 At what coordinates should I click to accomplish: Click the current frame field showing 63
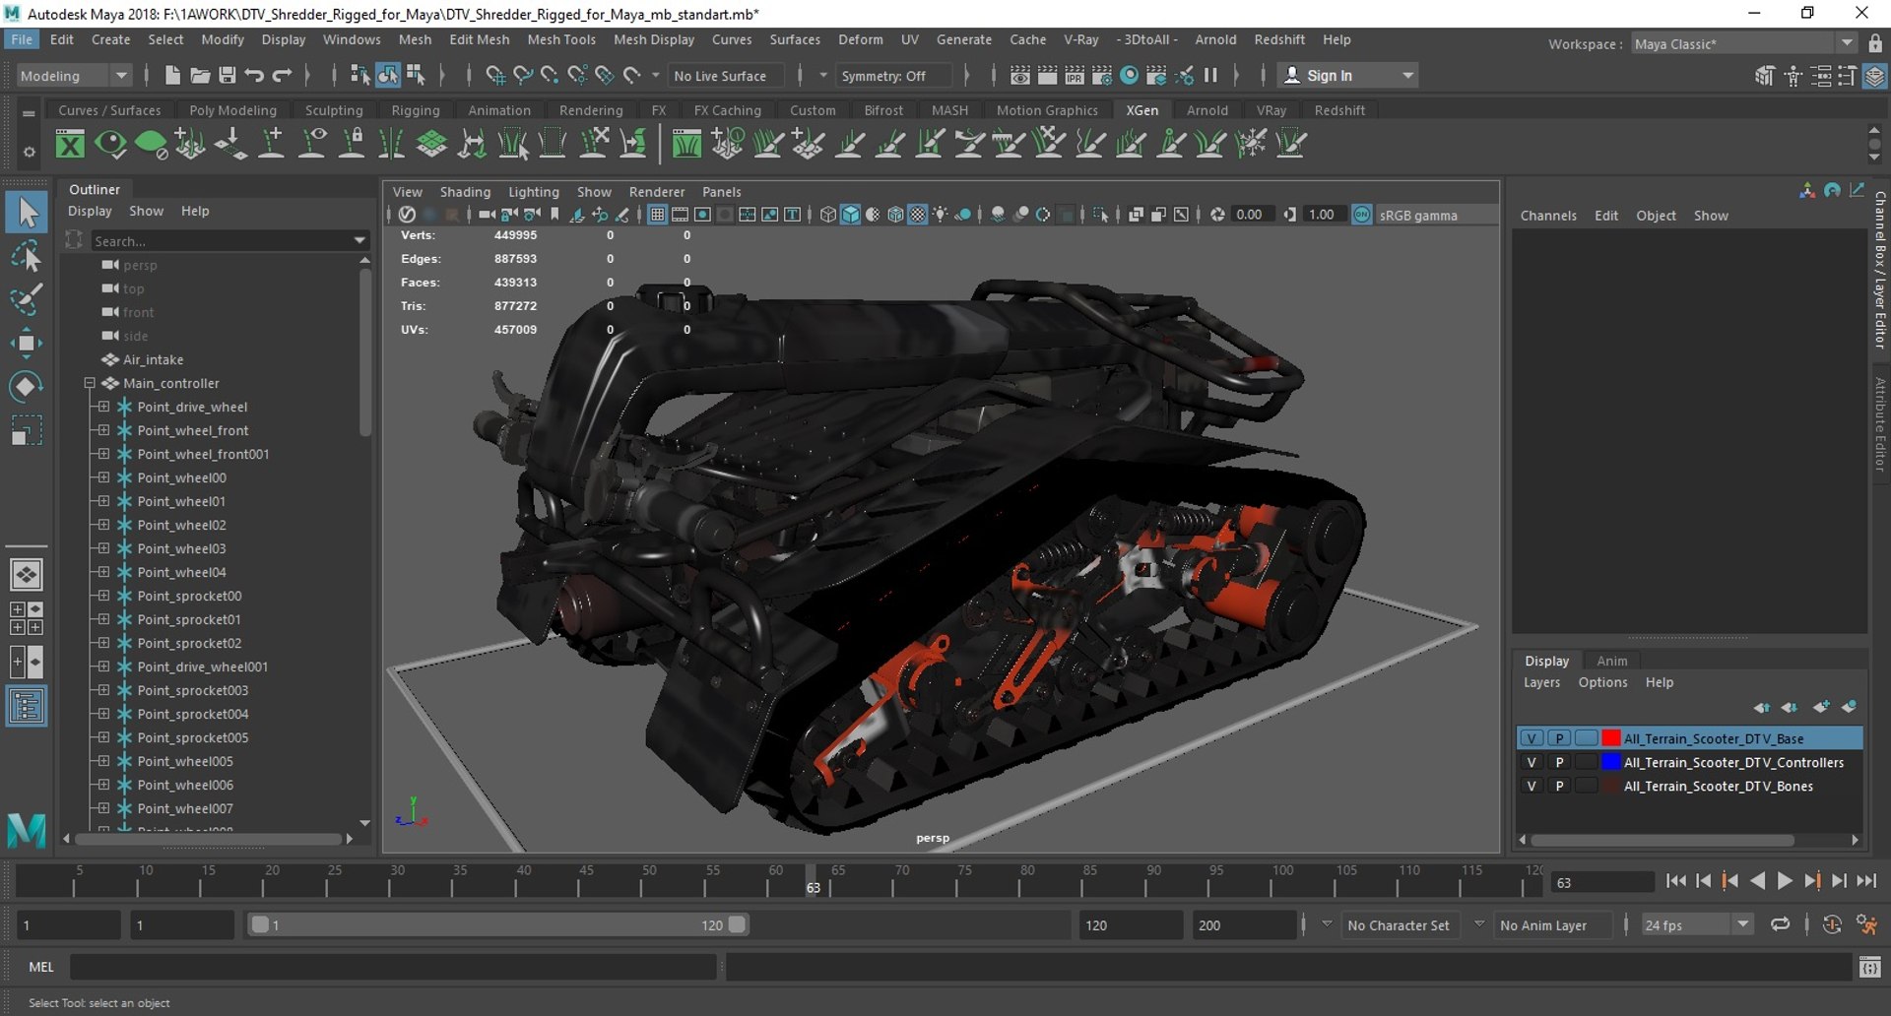[x=1601, y=883]
